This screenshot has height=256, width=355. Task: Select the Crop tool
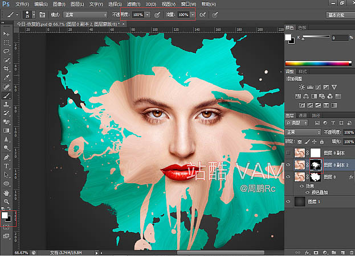pyautogui.click(x=6, y=68)
